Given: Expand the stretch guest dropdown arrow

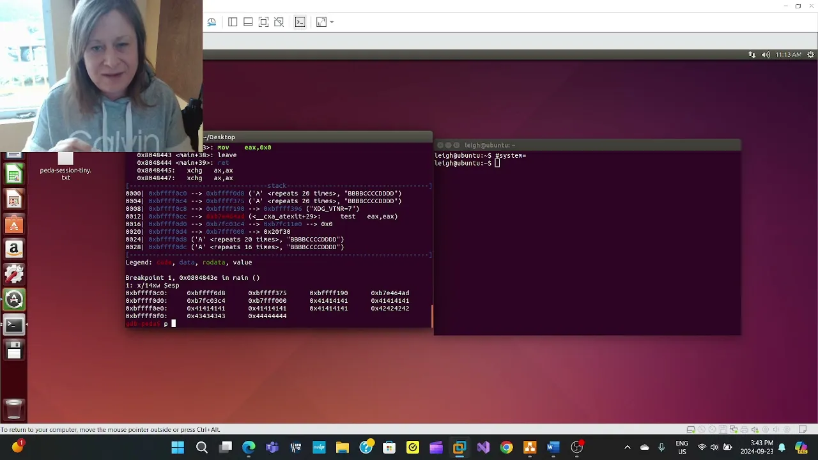Looking at the screenshot, I should [332, 22].
